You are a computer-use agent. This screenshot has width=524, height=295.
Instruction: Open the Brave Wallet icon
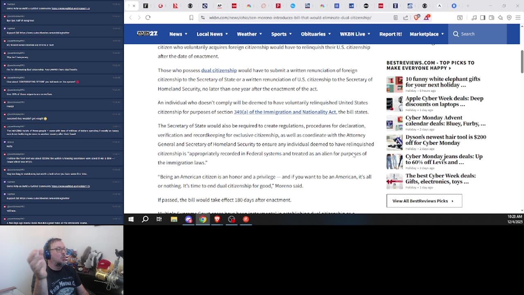[x=491, y=18]
